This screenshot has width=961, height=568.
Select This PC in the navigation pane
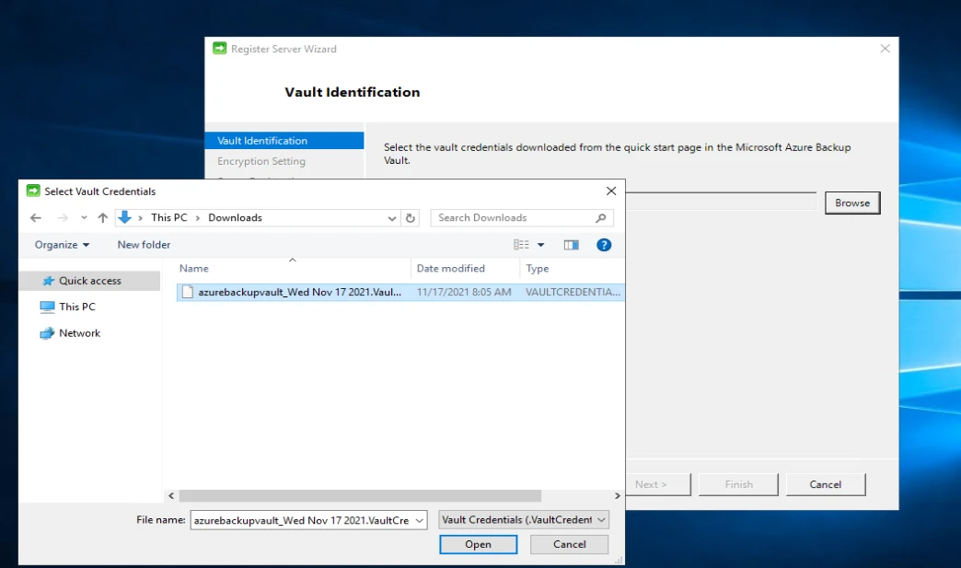[78, 307]
